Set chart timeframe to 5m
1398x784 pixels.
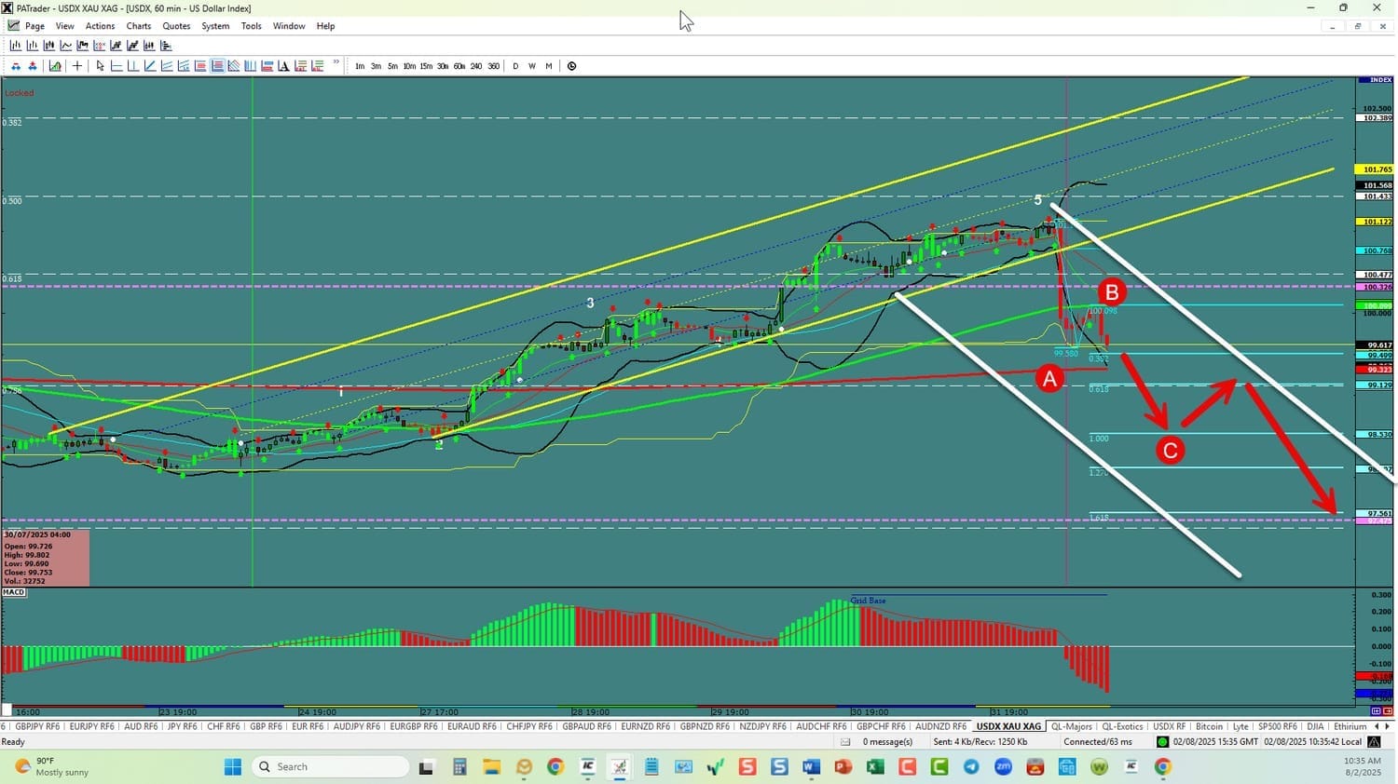[392, 66]
